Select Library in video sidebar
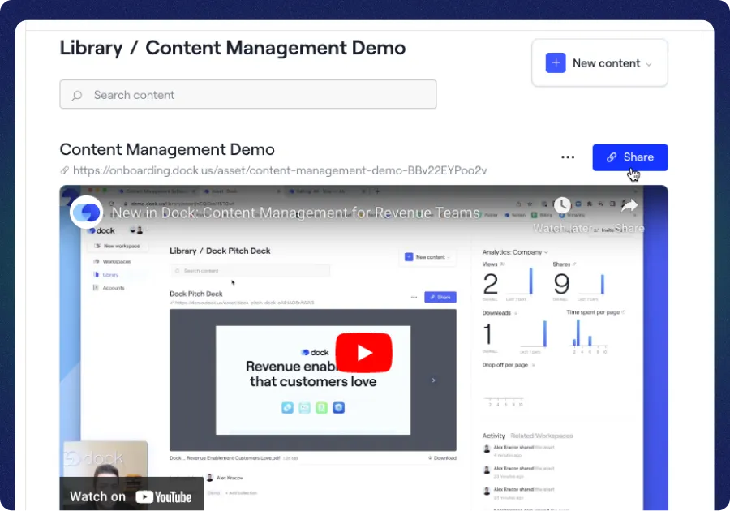The image size is (730, 511). coord(106,275)
